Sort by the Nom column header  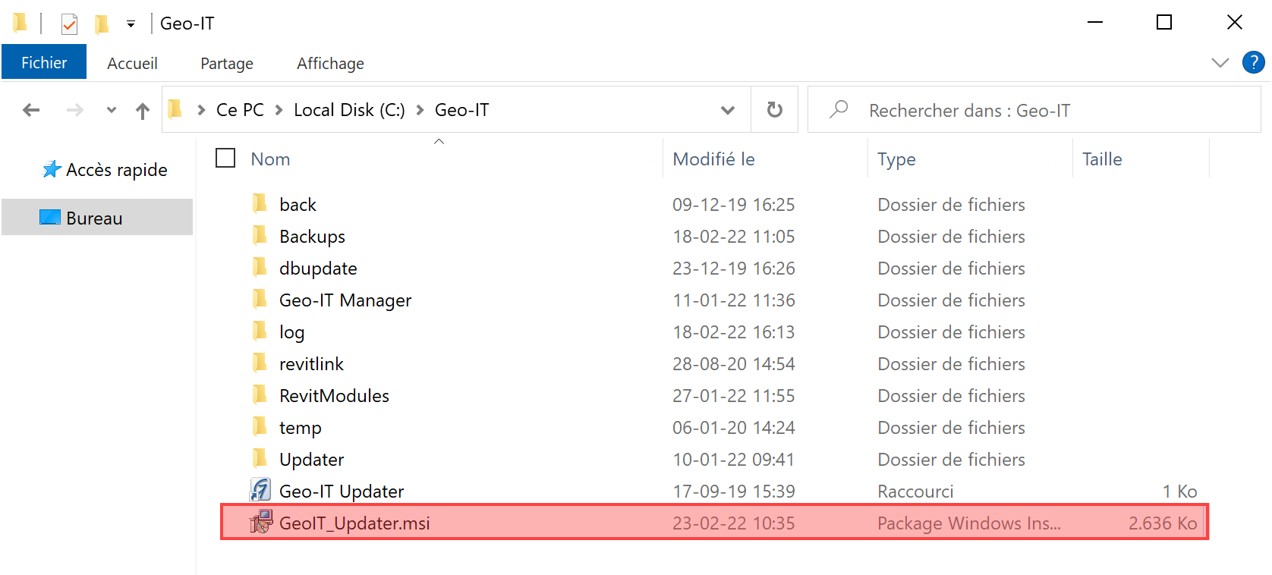pos(270,159)
